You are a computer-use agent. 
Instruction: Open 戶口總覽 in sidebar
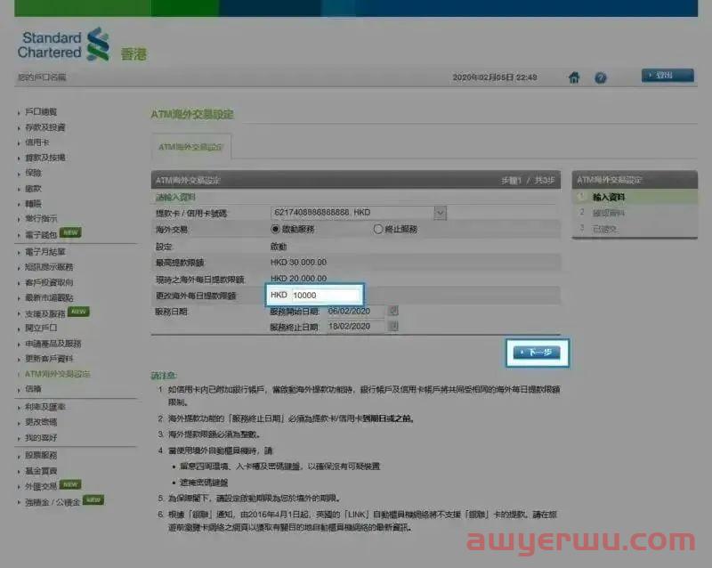pyautogui.click(x=41, y=112)
